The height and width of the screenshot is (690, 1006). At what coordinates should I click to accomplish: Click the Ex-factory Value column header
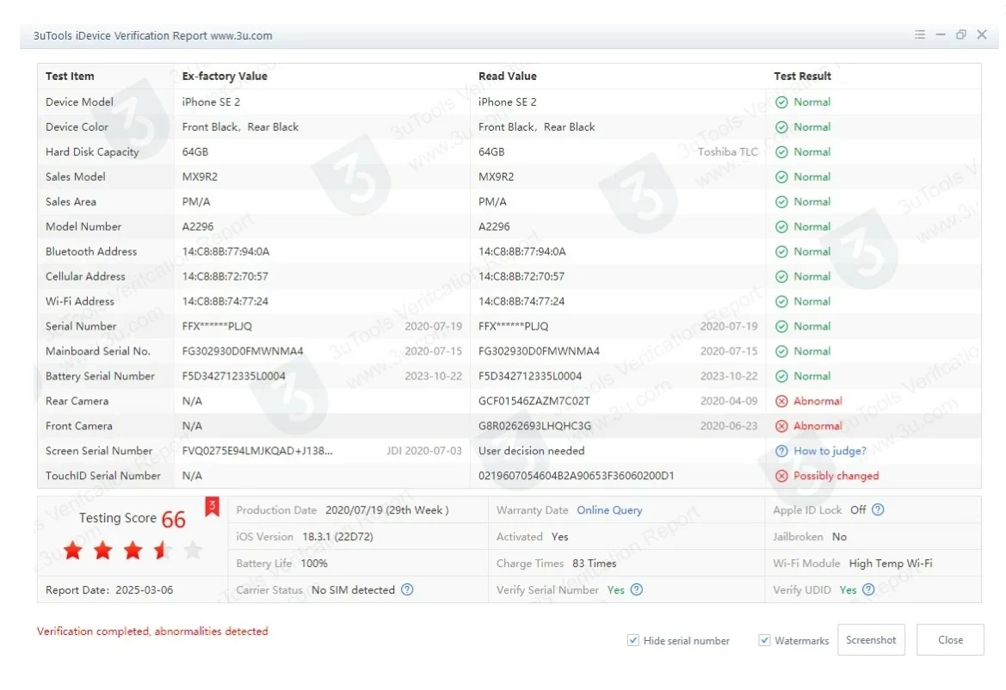point(225,77)
